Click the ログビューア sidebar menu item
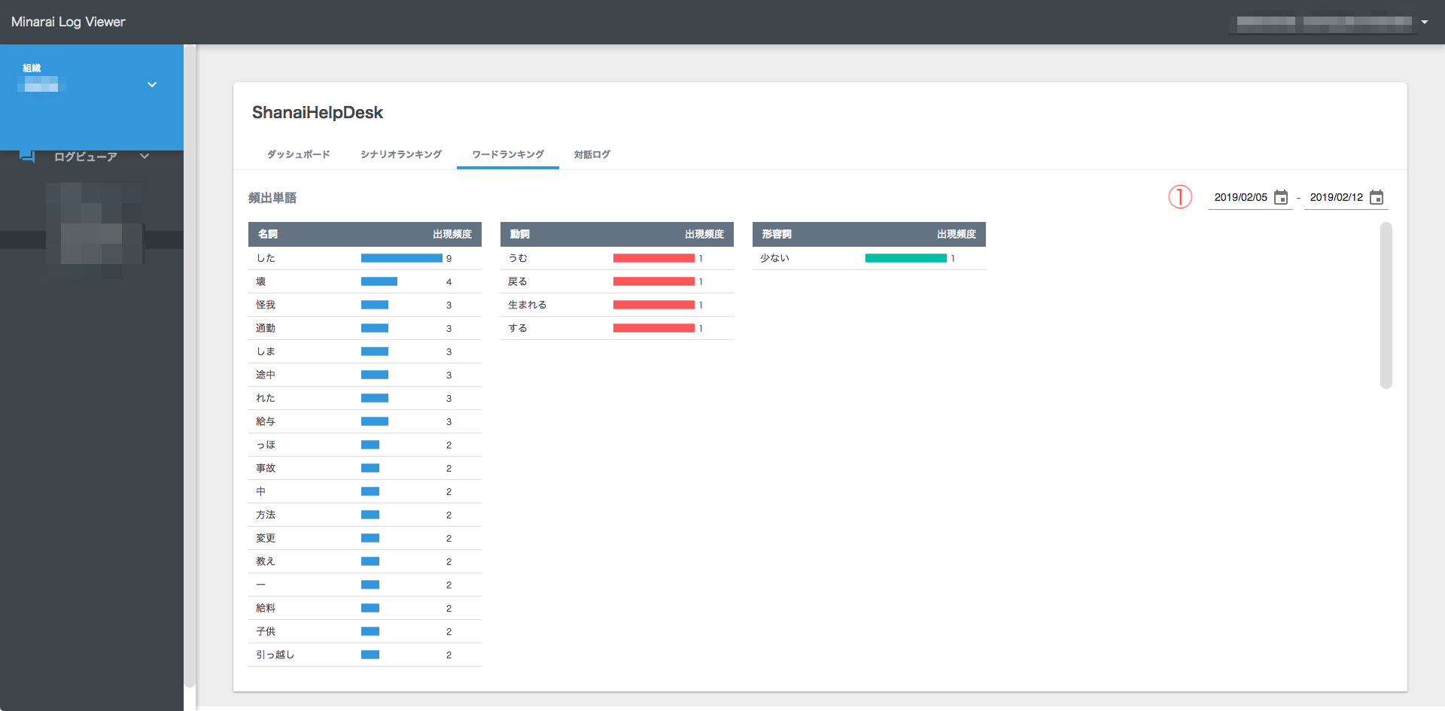The width and height of the screenshot is (1445, 711). (86, 156)
